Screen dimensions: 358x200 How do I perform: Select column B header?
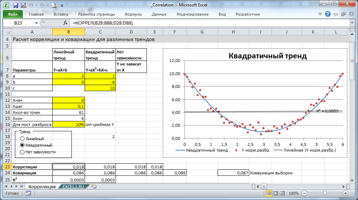click(69, 32)
